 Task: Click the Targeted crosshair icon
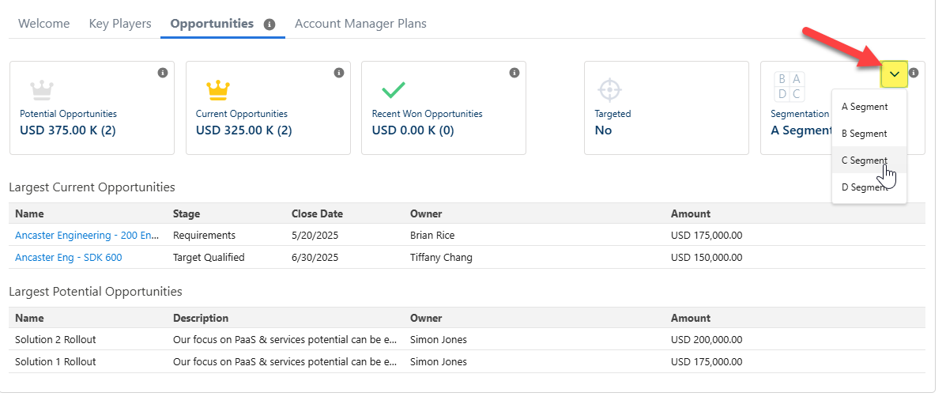click(x=610, y=88)
